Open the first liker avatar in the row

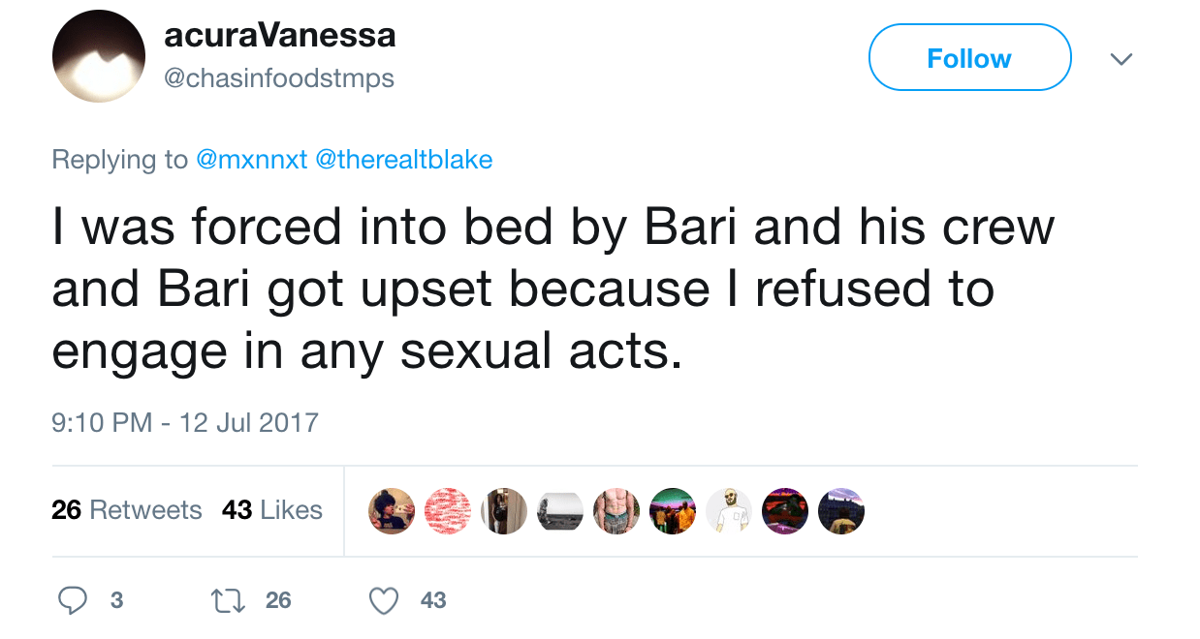[x=392, y=510]
